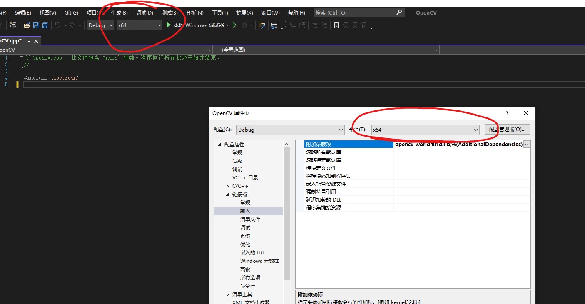Screen dimensions: 585x304
Task: Select 常规 under 链接器
Action: 245,203
